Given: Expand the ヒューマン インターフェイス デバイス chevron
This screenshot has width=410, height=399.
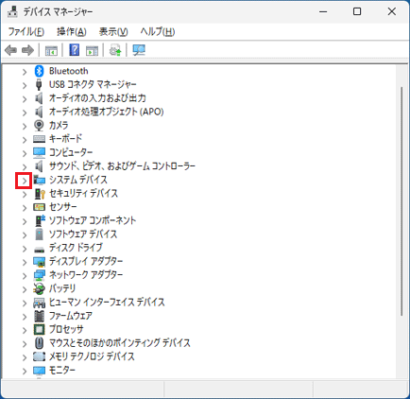Looking at the screenshot, I should pos(25,304).
